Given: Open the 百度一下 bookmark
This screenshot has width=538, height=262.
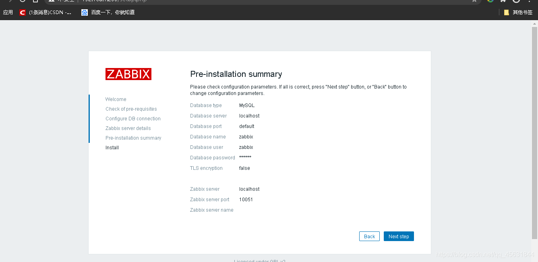Looking at the screenshot, I should (108, 12).
